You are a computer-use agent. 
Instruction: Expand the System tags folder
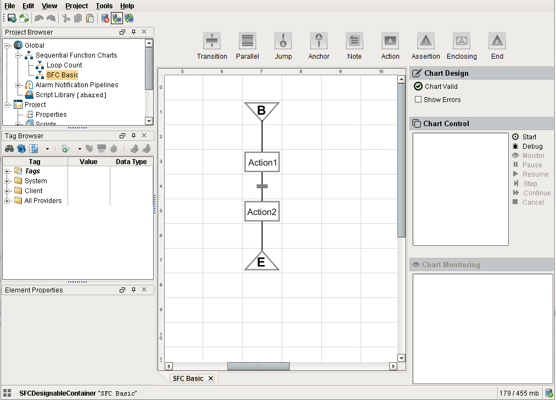click(7, 181)
